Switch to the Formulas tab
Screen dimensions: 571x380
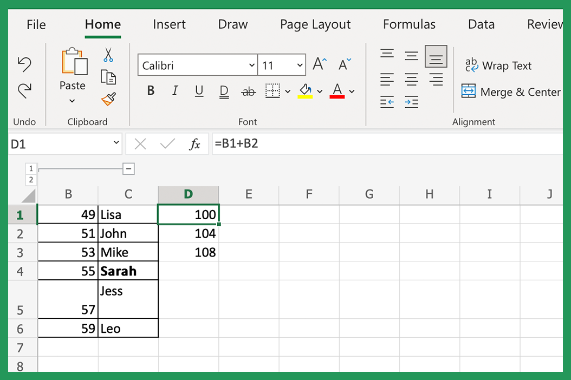pyautogui.click(x=409, y=24)
